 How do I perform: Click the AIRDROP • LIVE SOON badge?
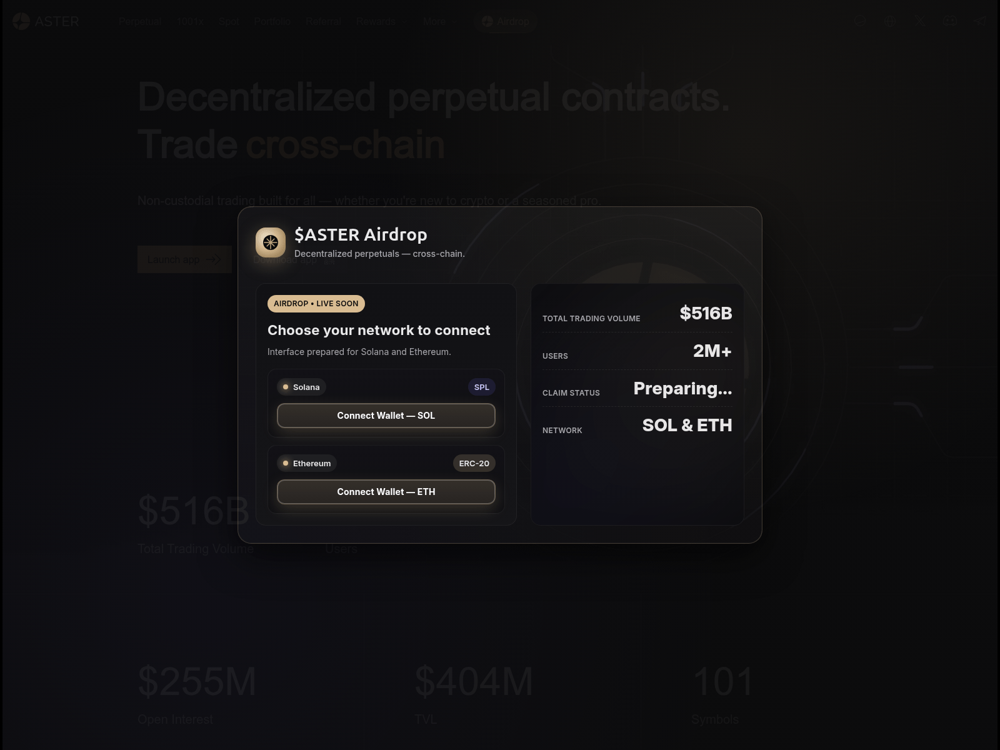(x=316, y=303)
